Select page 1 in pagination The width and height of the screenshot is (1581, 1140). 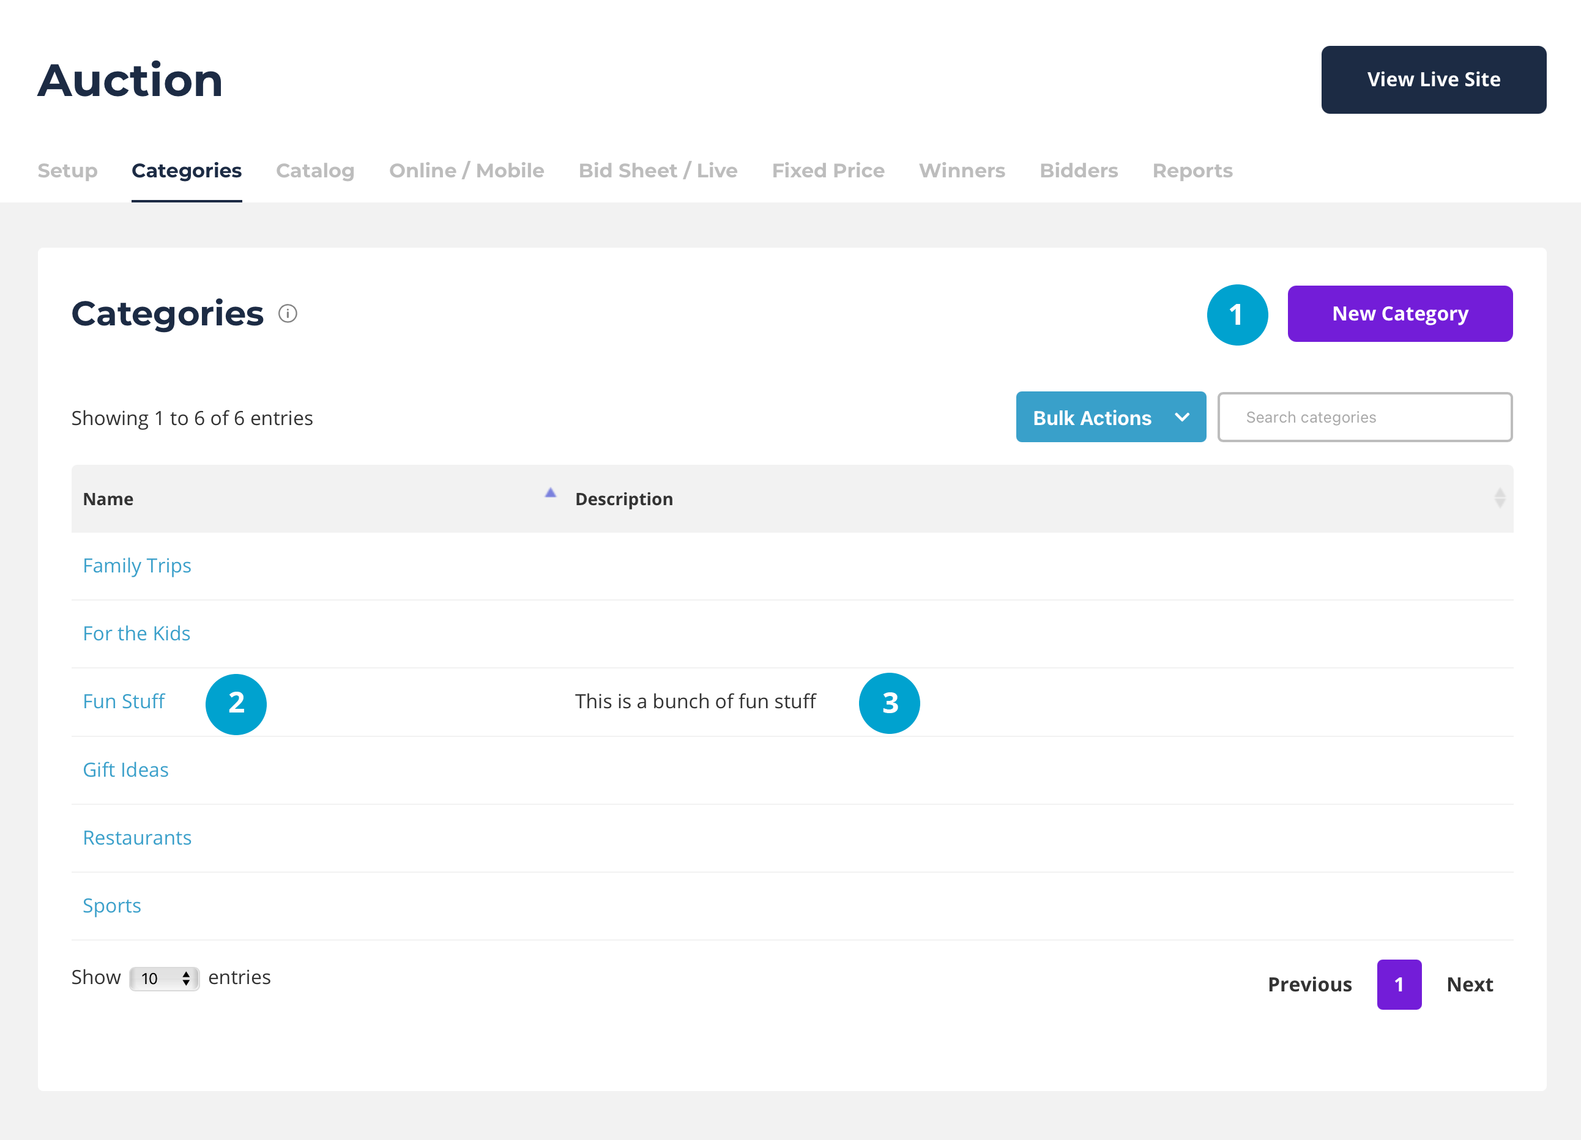[x=1398, y=985]
